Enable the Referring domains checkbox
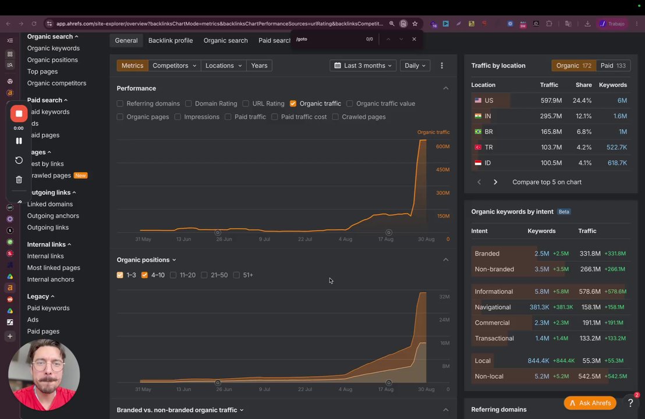This screenshot has height=419, width=645. [x=120, y=104]
